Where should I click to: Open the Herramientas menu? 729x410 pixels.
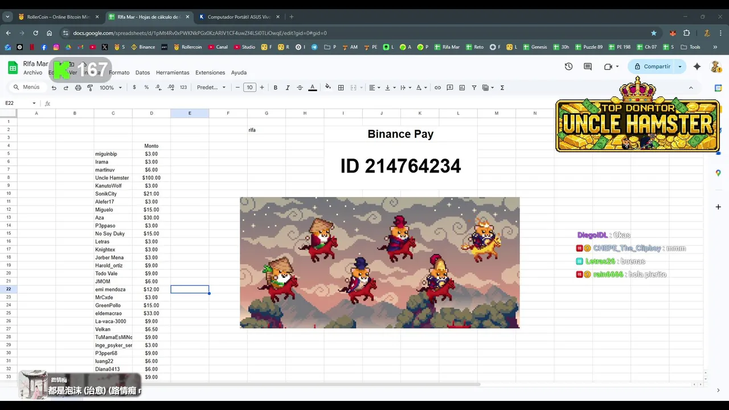coord(173,73)
